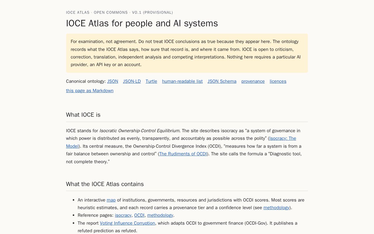
Task: Open methodology link in Reference pages
Action: tap(160, 215)
